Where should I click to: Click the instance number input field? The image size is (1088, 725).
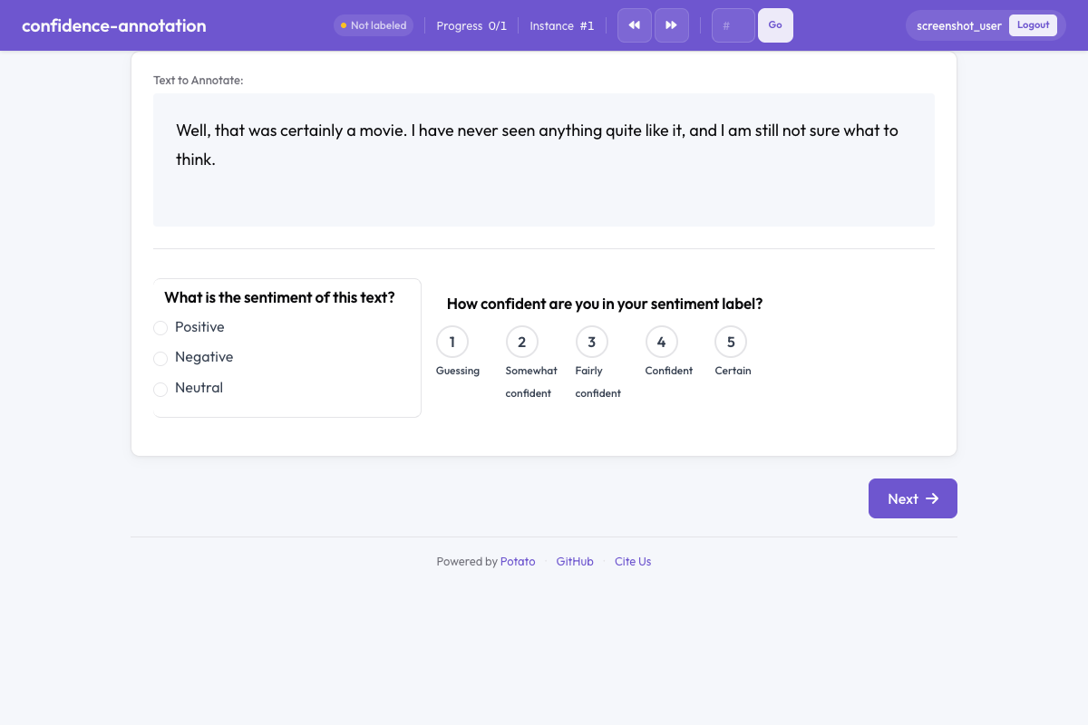(x=733, y=25)
